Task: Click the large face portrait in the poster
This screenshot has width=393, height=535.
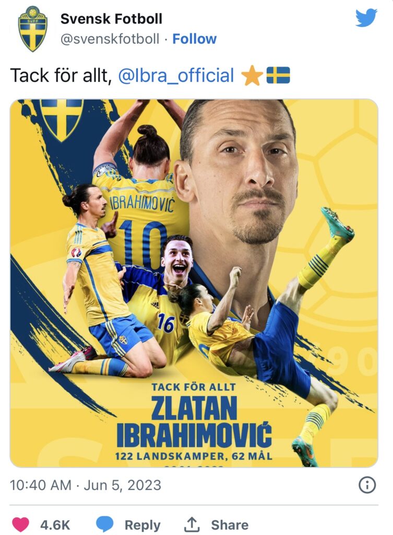Action: click(239, 171)
